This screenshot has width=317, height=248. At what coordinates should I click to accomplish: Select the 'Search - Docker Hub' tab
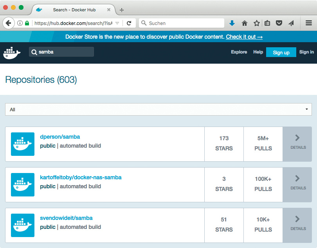70,10
